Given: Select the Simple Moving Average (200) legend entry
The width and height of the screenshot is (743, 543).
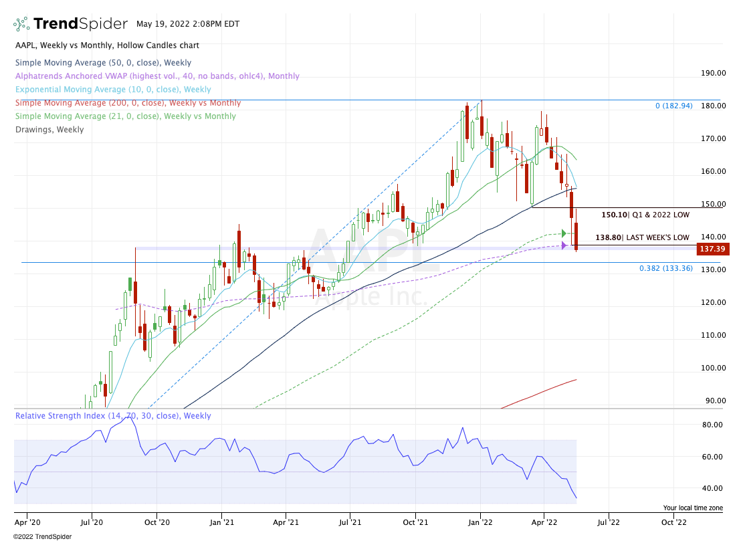Looking at the screenshot, I should pos(128,103).
